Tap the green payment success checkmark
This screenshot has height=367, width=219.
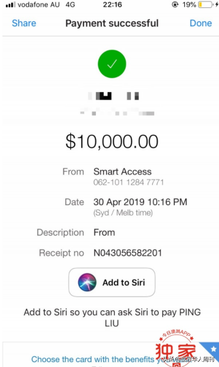point(112,64)
